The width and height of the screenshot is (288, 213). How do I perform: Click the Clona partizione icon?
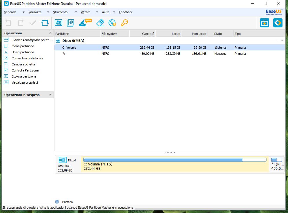point(6,46)
